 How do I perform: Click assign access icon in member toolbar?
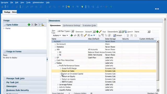pyautogui.click(x=99, y=35)
